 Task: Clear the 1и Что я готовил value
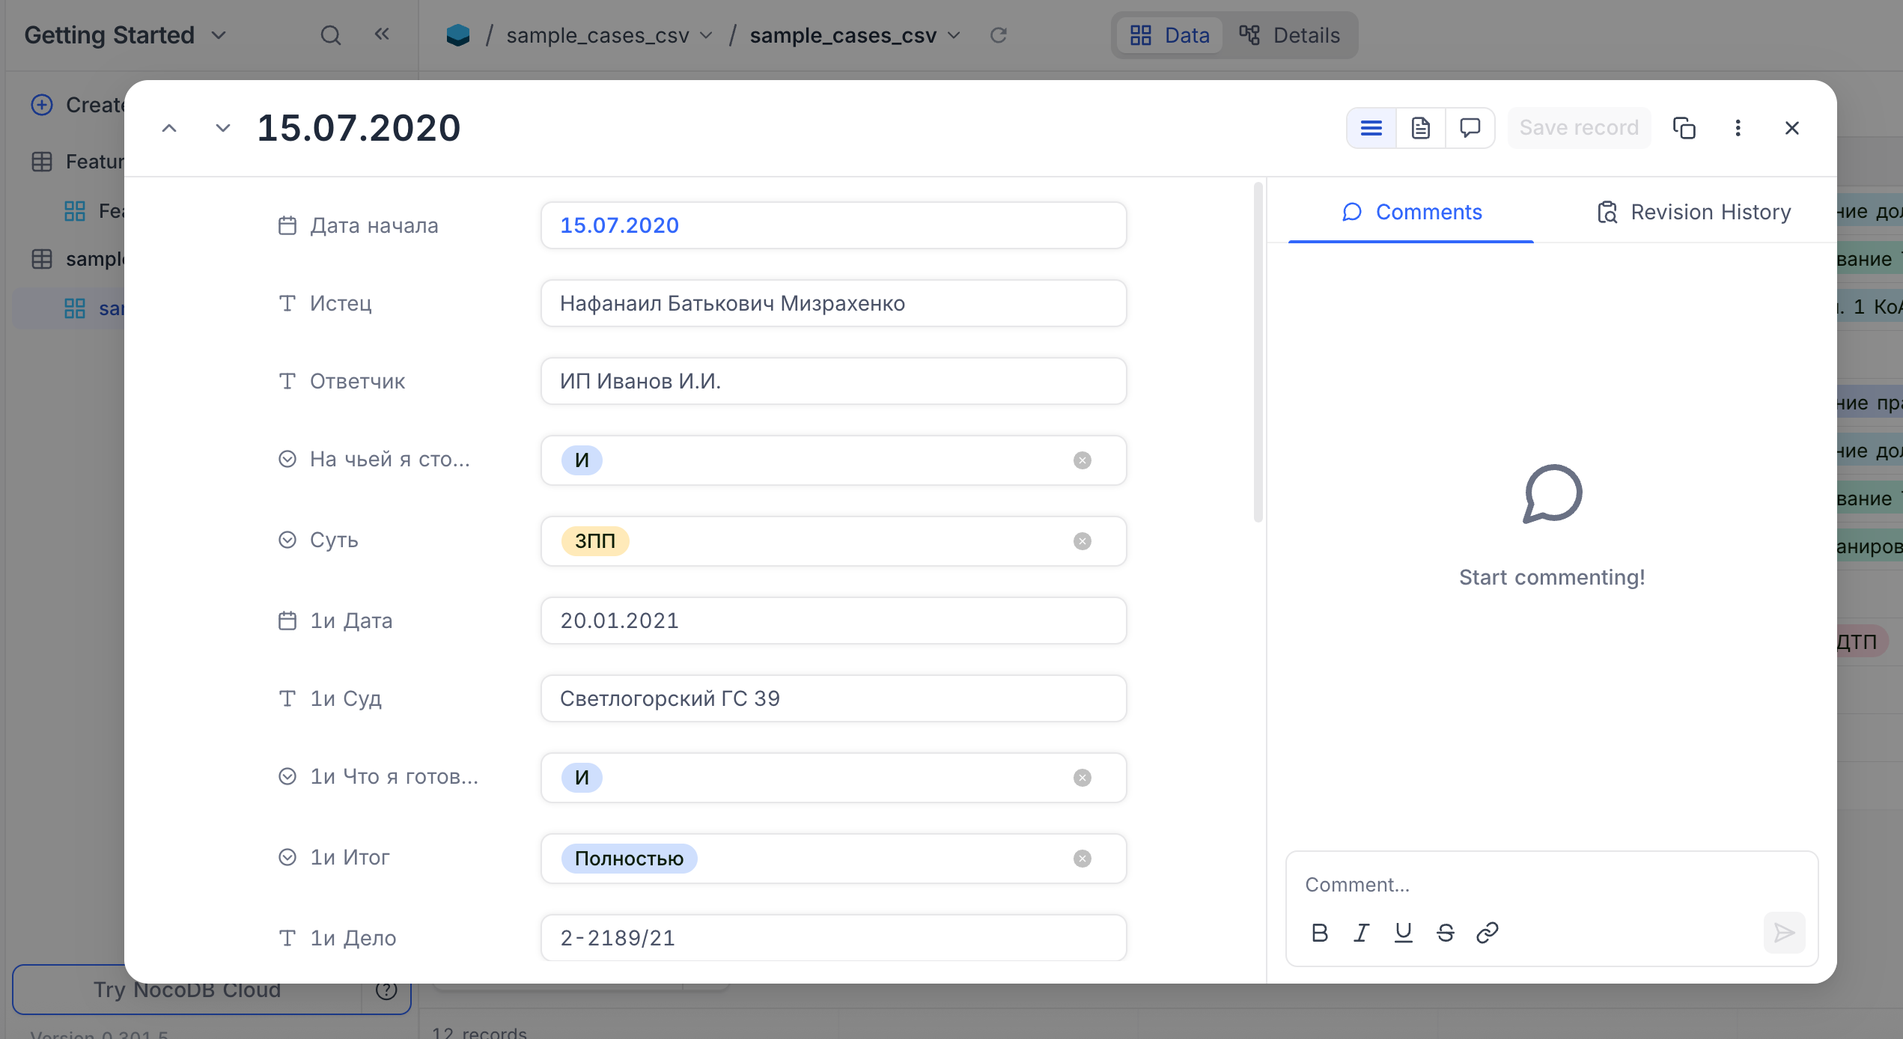(x=1082, y=778)
